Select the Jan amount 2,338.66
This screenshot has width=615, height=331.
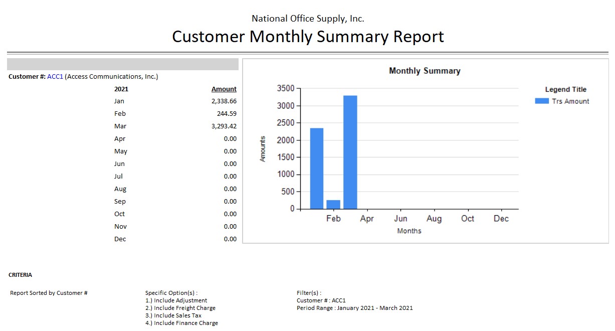tap(224, 101)
